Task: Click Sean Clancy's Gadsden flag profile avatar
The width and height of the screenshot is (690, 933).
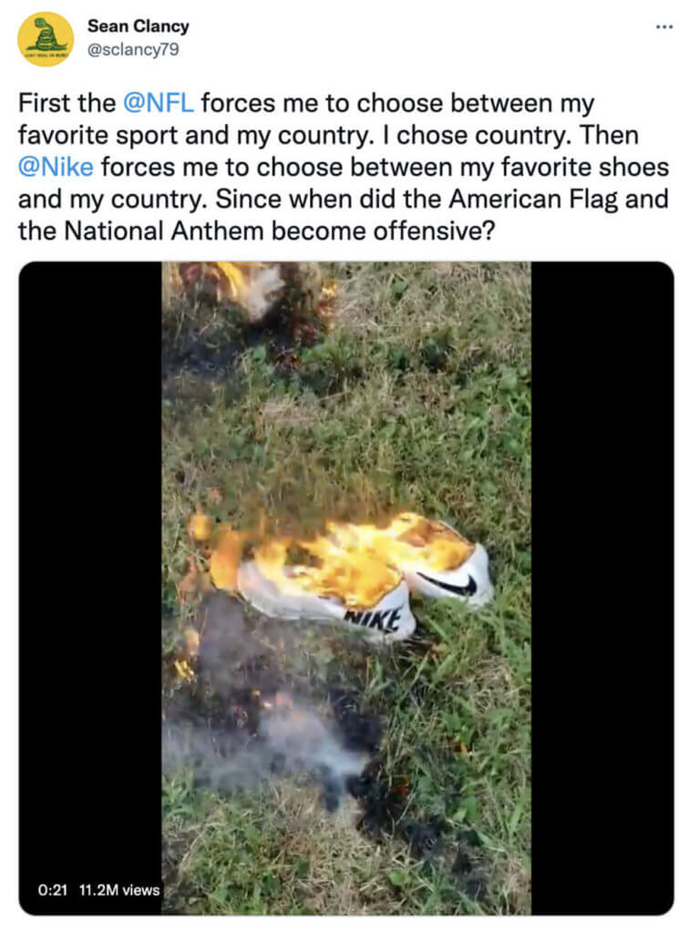Action: tap(42, 36)
